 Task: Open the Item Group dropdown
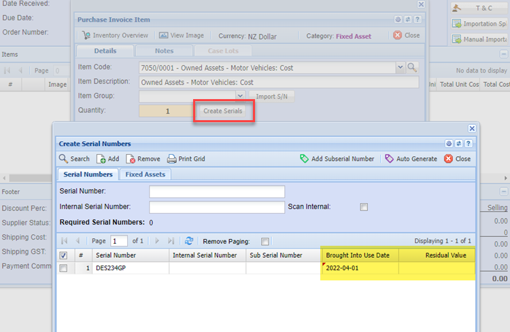[x=240, y=96]
